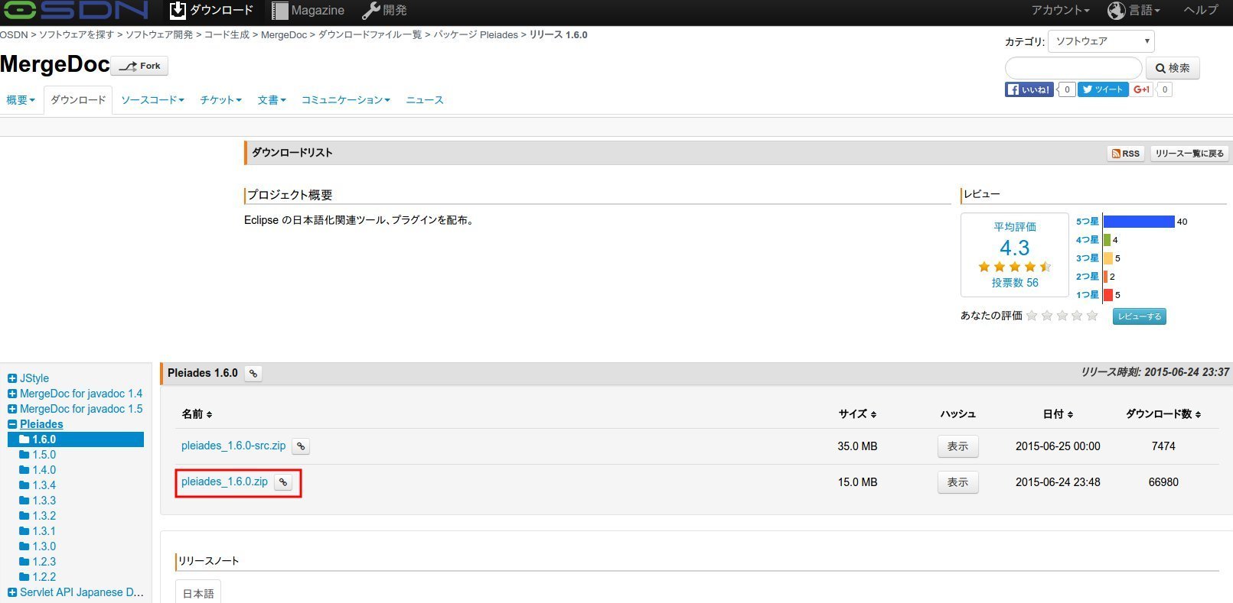Viewport: 1233px width, 603px height.
Task: Open the 開発 top navigation item
Action: [384, 11]
